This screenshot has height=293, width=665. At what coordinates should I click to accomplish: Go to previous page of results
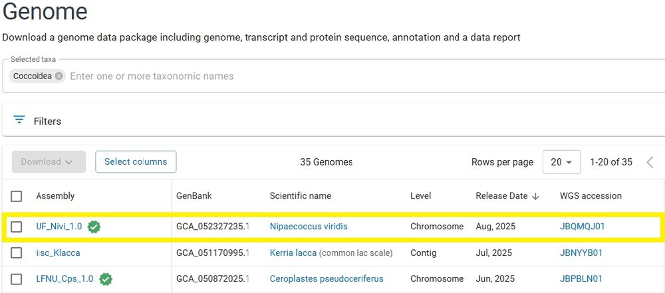click(650, 162)
